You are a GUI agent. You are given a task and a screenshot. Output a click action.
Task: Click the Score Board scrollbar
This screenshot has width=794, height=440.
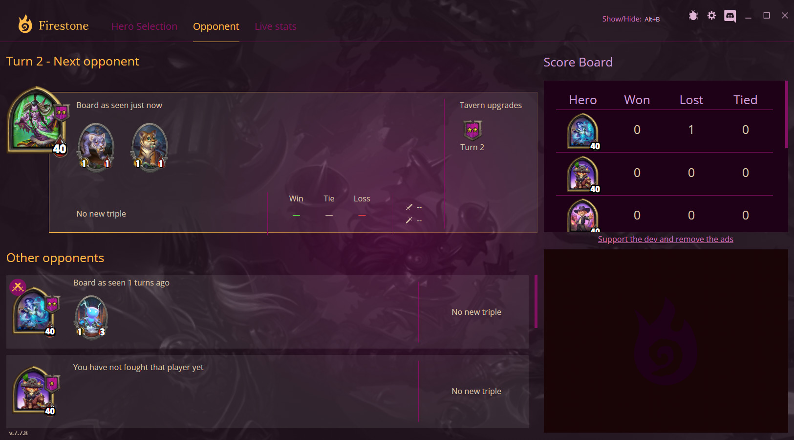(x=786, y=115)
